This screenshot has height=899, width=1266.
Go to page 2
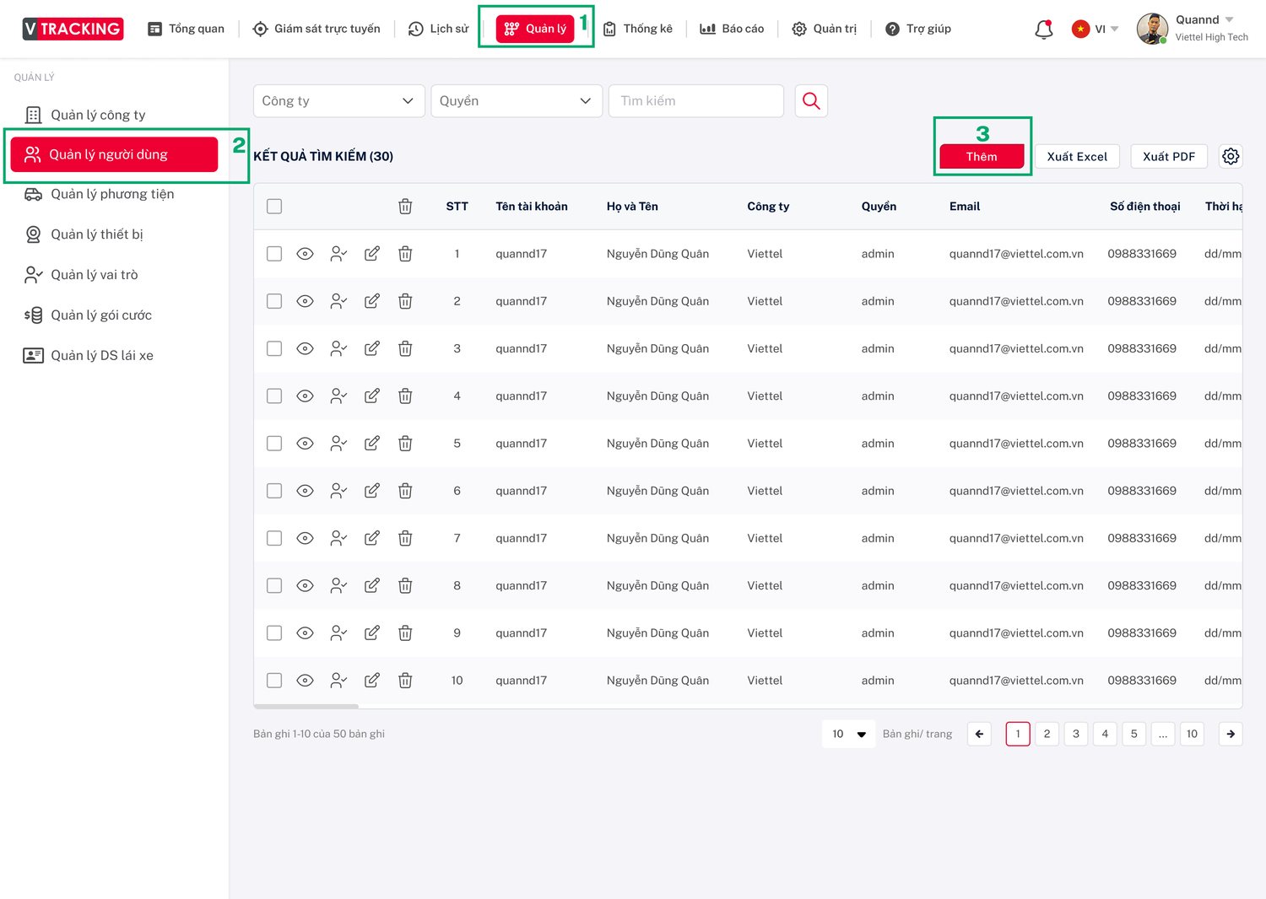1047,734
